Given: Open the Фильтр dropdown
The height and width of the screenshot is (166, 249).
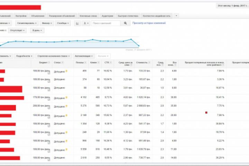Looking at the screenshot, I should coord(47,23).
